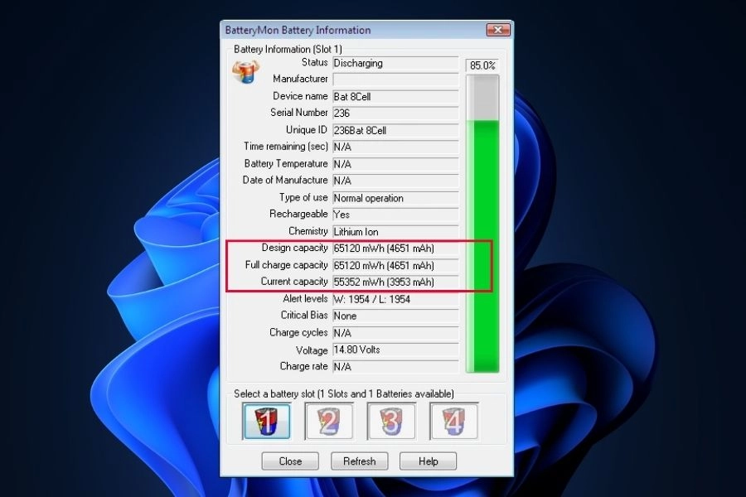
Task: Click the green battery charge level bar
Action: tap(482, 224)
